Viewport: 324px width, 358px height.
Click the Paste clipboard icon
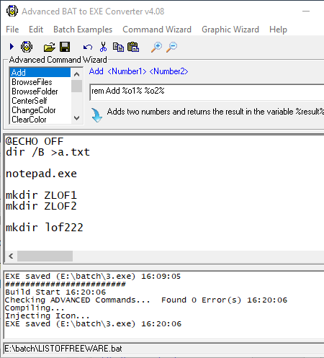133,47
